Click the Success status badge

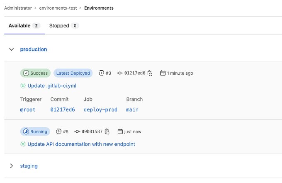point(35,73)
